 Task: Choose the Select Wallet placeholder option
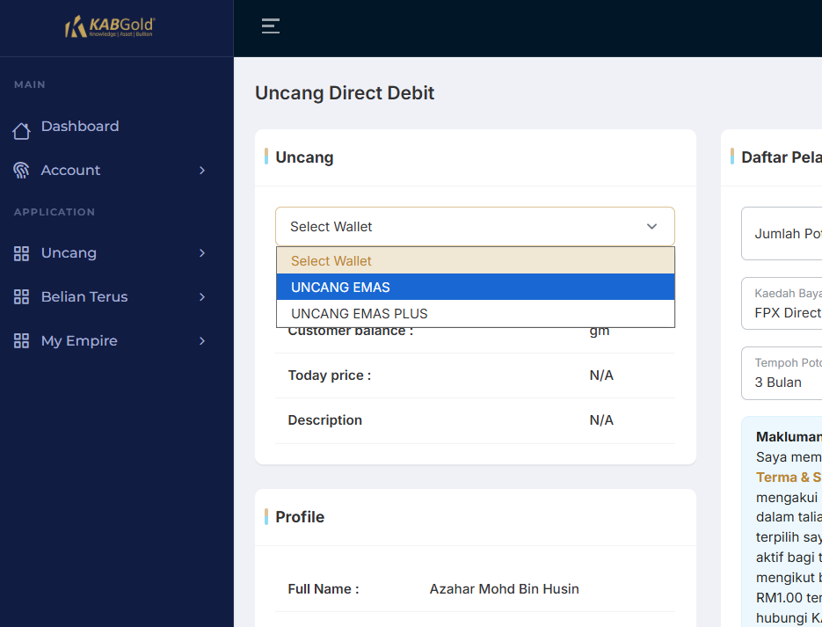coord(475,260)
